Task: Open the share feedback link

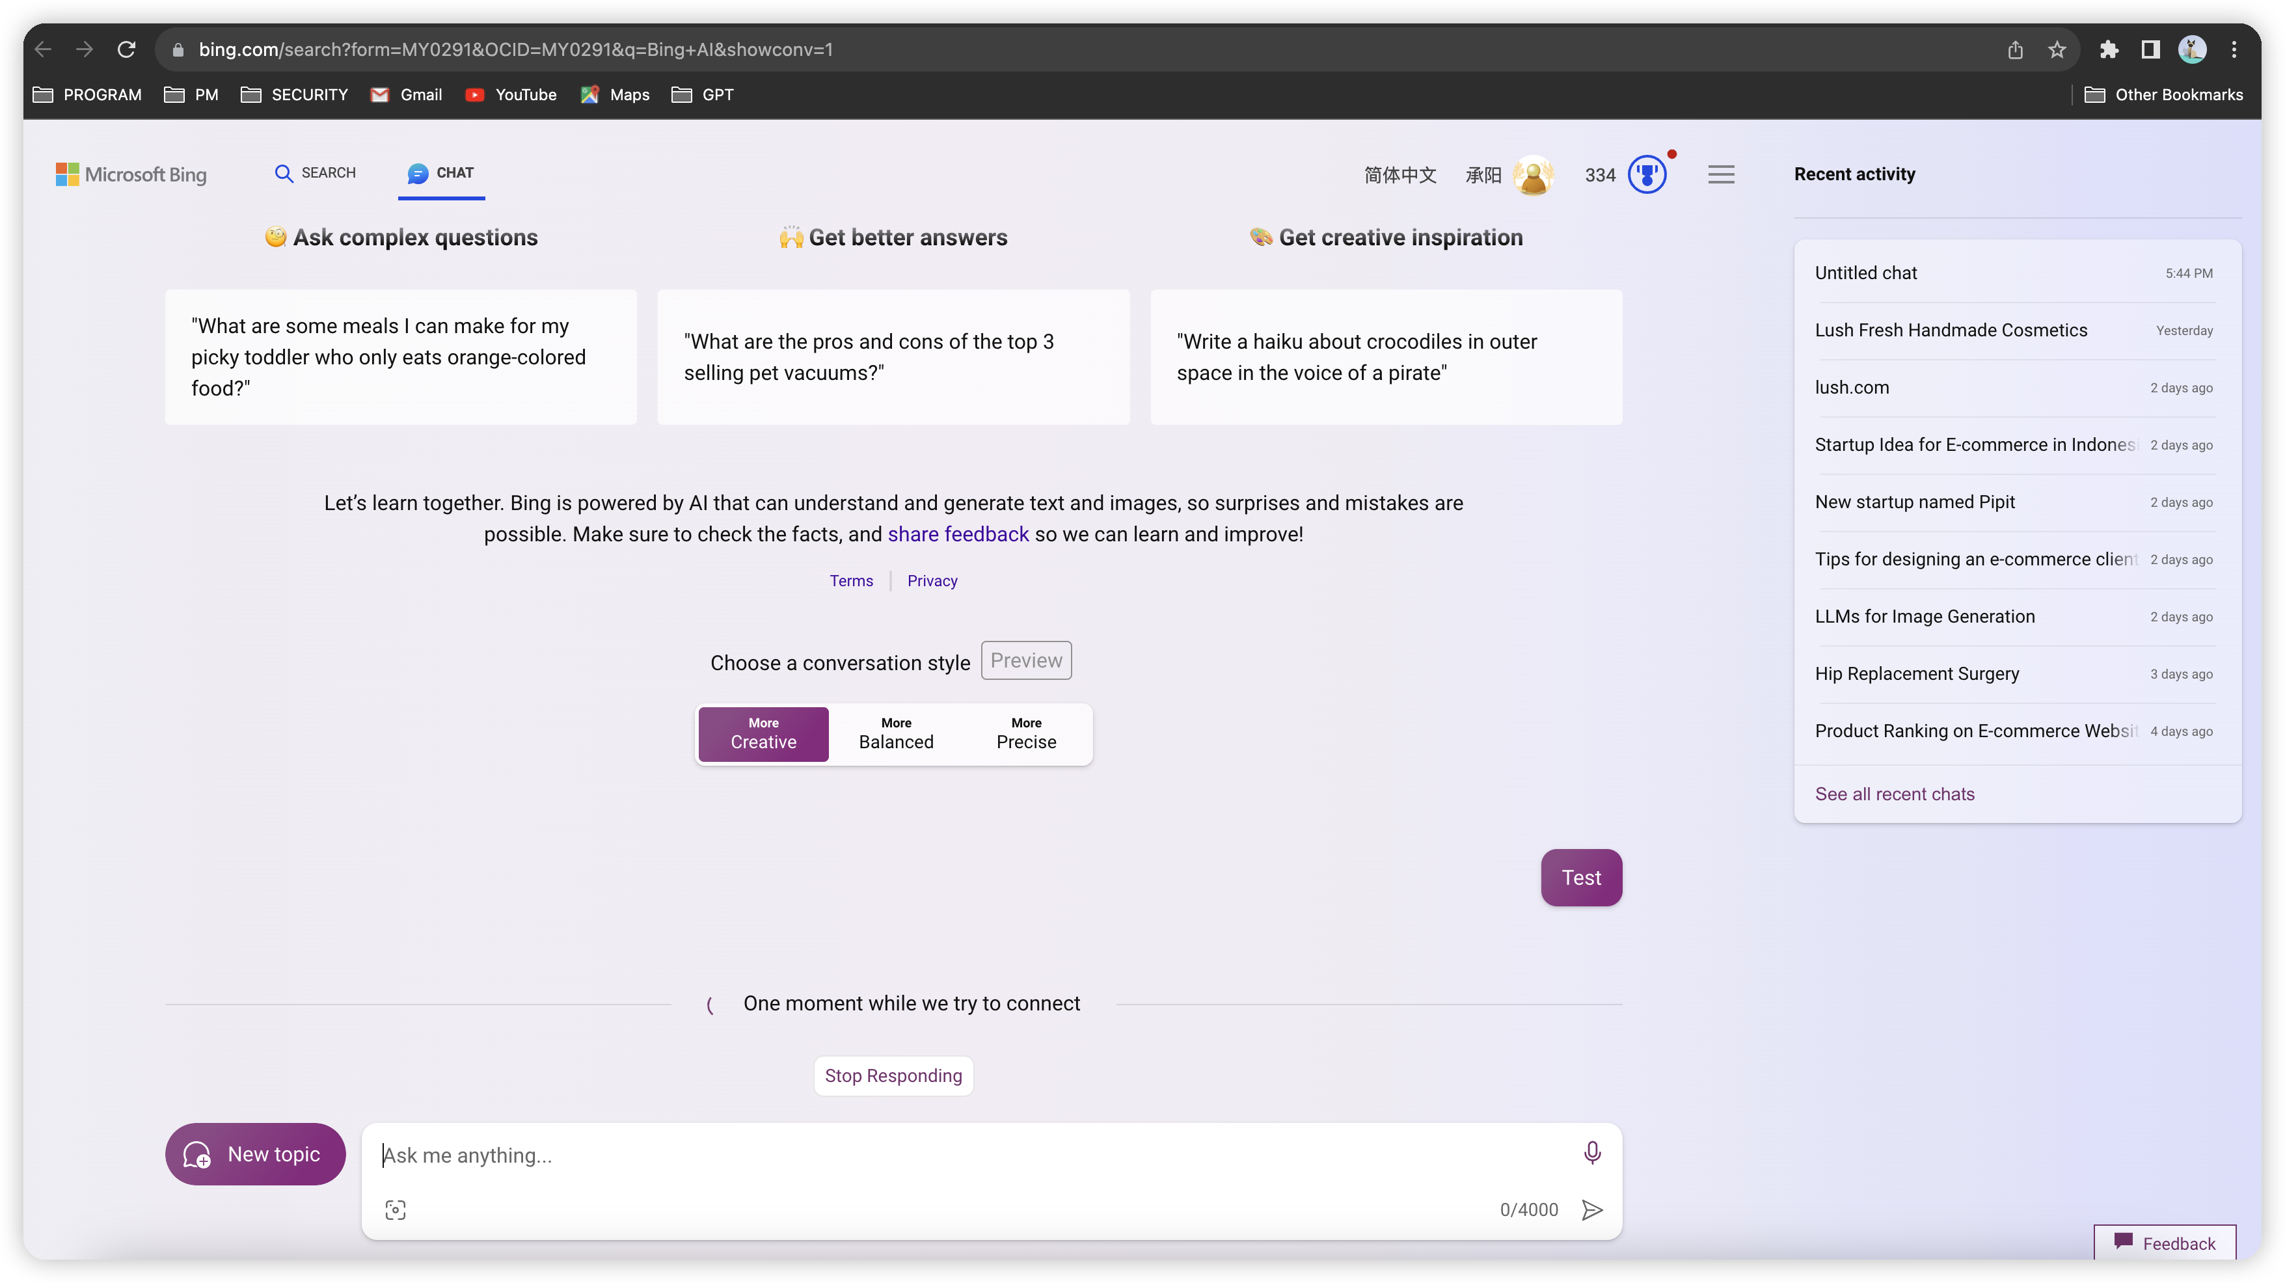Action: click(x=958, y=533)
